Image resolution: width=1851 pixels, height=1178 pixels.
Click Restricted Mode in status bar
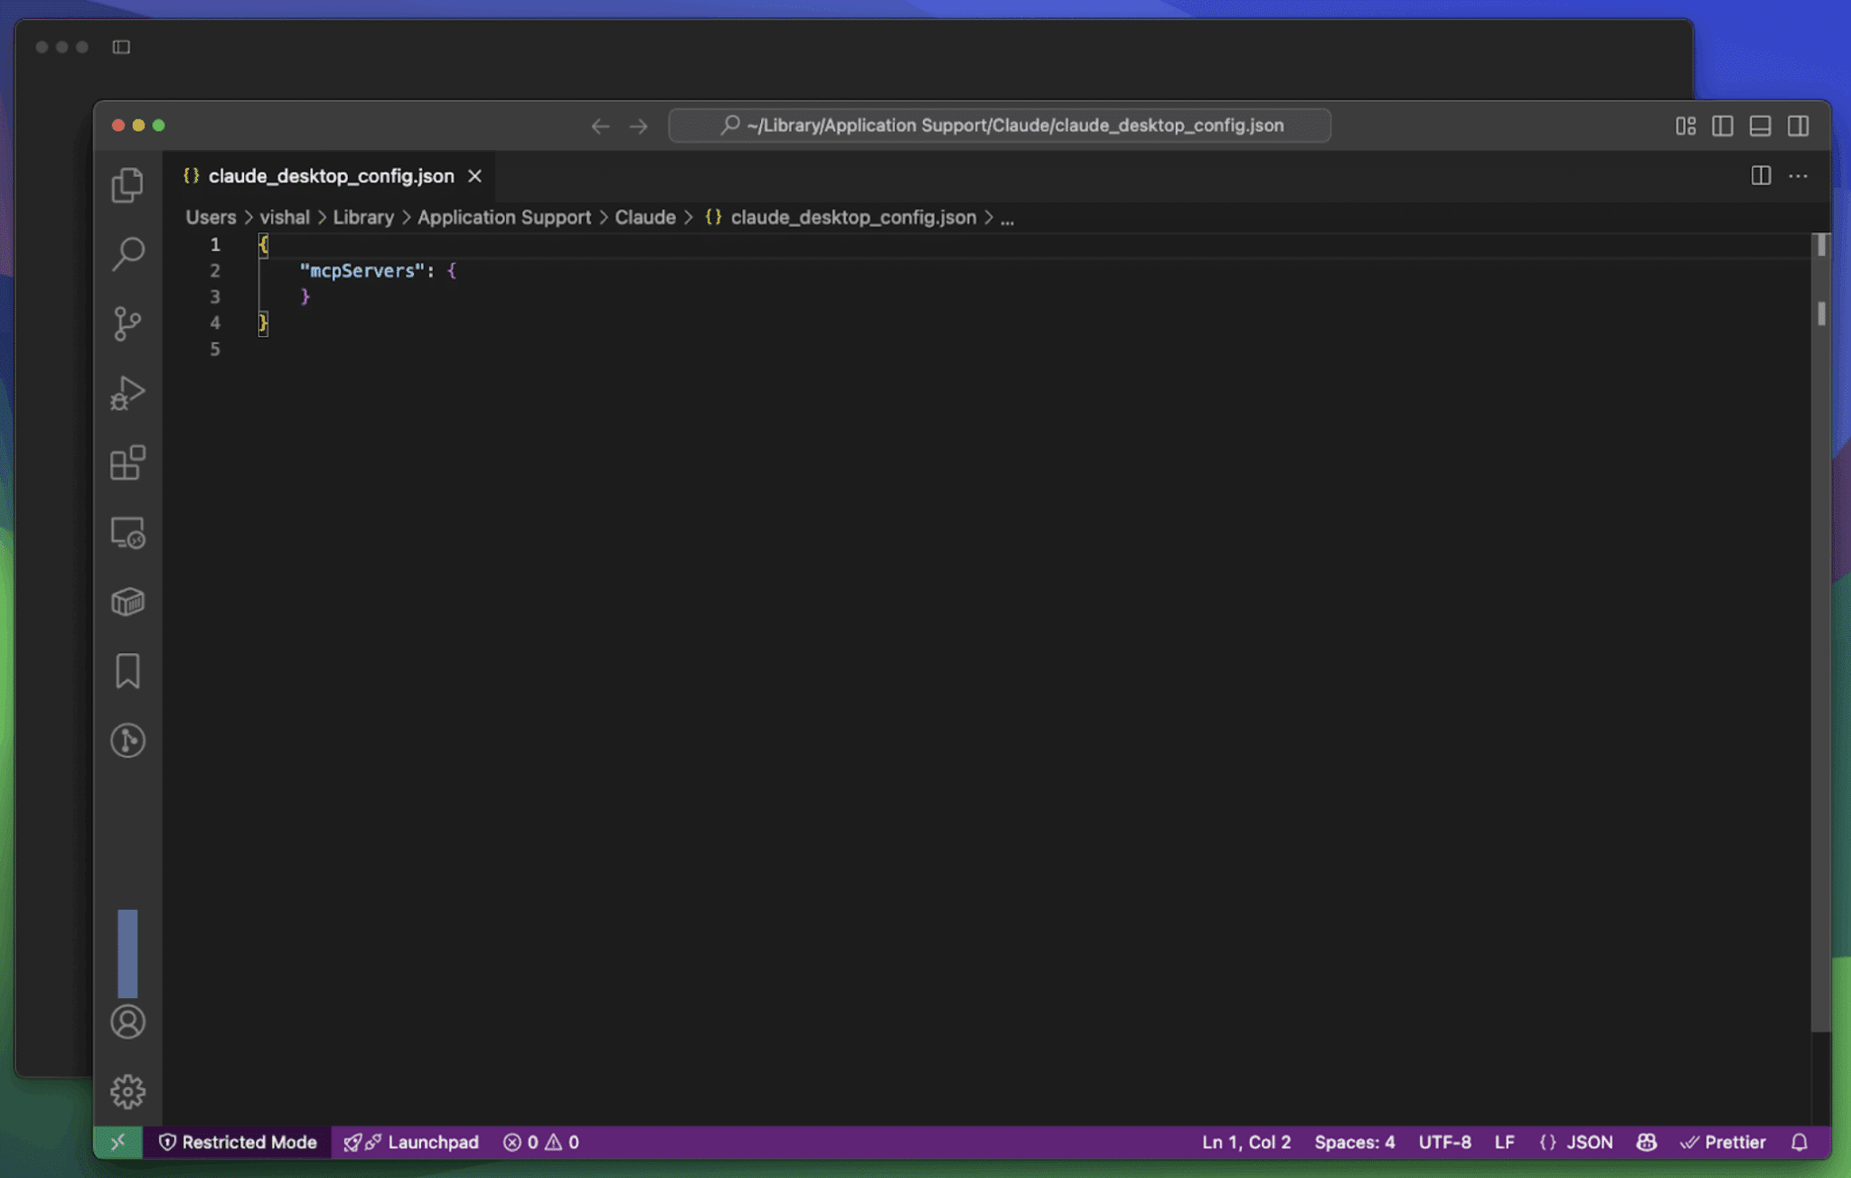click(237, 1142)
